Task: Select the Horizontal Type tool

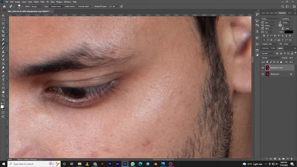Action: [x=3, y=80]
